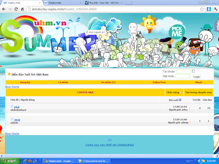The height and width of the screenshot is (164, 219).
Task: Launch Firefox from the quick launch bar
Action: pos(30,161)
